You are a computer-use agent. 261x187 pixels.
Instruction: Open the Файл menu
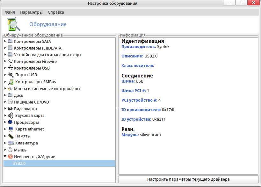(10, 12)
